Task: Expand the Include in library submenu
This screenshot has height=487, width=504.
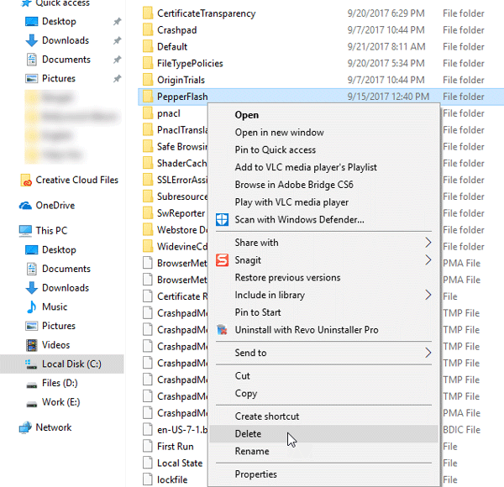Action: pyautogui.click(x=428, y=295)
